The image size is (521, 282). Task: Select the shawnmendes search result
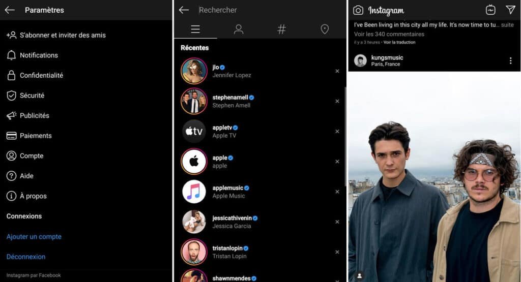point(259,276)
